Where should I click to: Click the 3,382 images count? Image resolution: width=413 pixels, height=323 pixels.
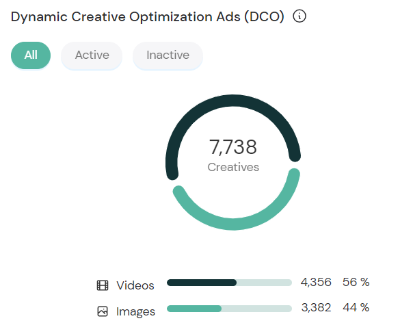[x=316, y=307]
